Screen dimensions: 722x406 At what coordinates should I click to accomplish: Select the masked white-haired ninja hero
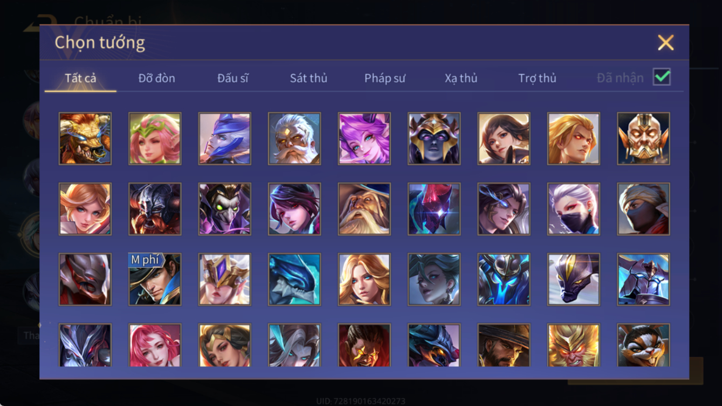pos(574,209)
